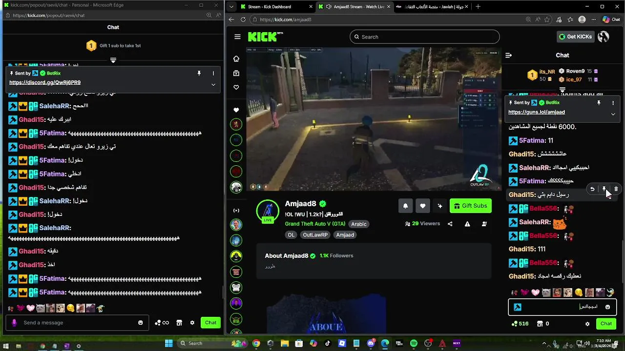Toggle follow heart button for Amjaad8
This screenshot has height=351, width=625.
pyautogui.click(x=423, y=206)
